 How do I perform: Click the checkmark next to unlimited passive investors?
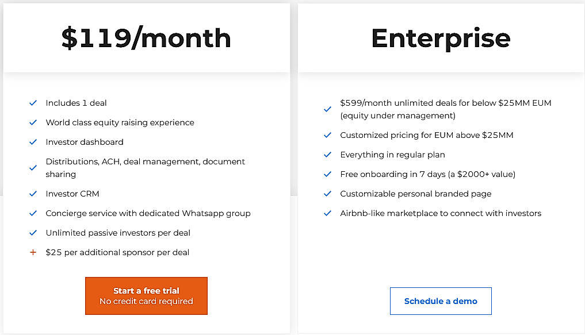[33, 233]
